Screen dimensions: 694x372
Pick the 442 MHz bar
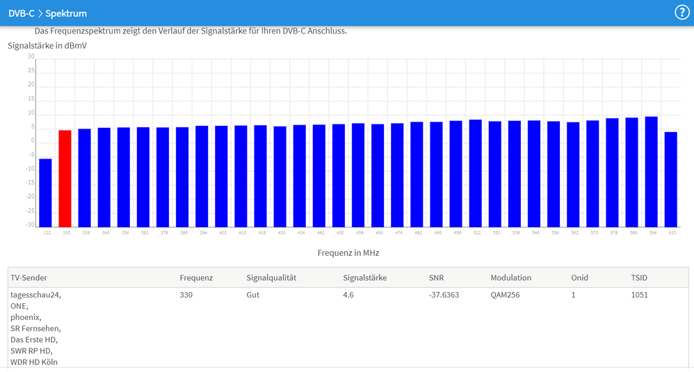tap(319, 176)
